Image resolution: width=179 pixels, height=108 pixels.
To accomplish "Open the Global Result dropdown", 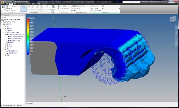I will pos(111,6).
